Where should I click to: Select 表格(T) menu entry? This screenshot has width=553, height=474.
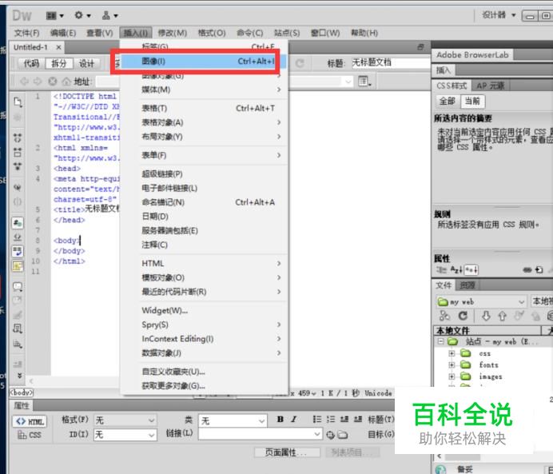(204, 108)
